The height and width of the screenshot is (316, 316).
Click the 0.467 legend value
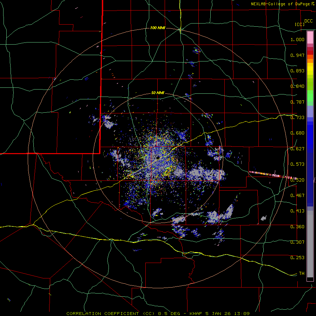click(x=297, y=196)
